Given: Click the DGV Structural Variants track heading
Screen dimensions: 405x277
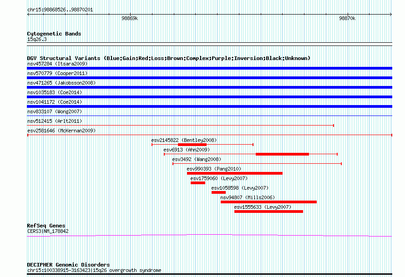Looking at the screenshot, I should (x=169, y=58).
